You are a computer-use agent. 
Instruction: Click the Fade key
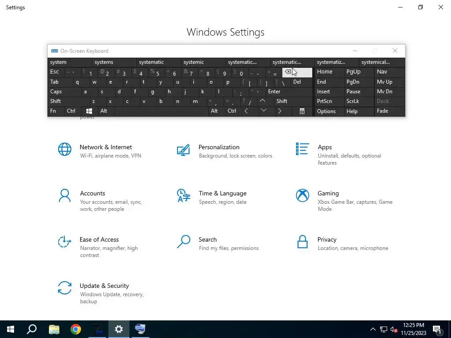pos(389,111)
